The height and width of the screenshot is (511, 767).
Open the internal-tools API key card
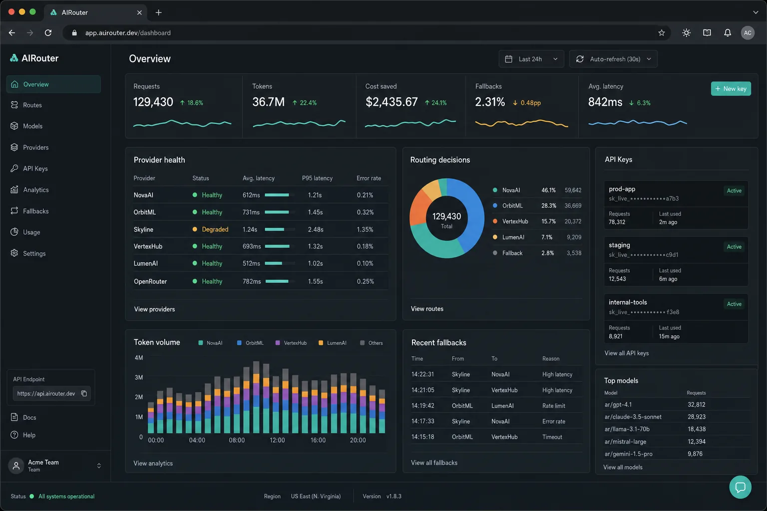point(676,318)
